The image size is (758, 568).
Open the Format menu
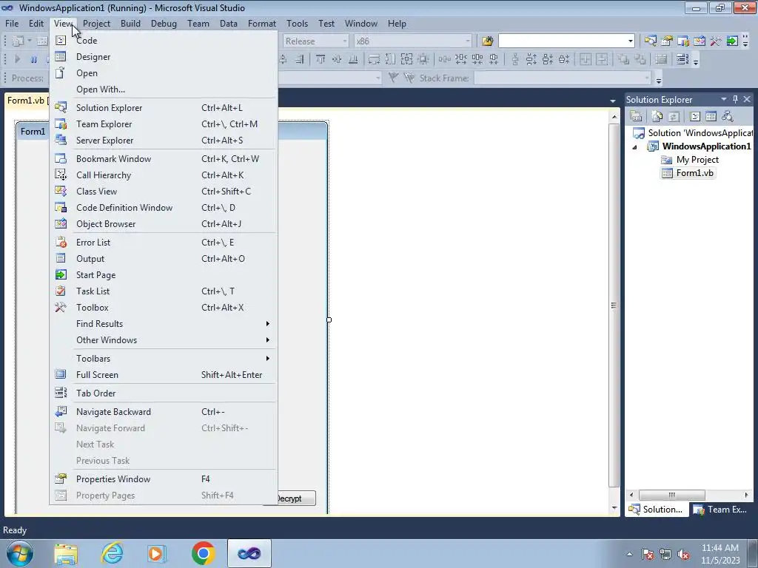(261, 24)
